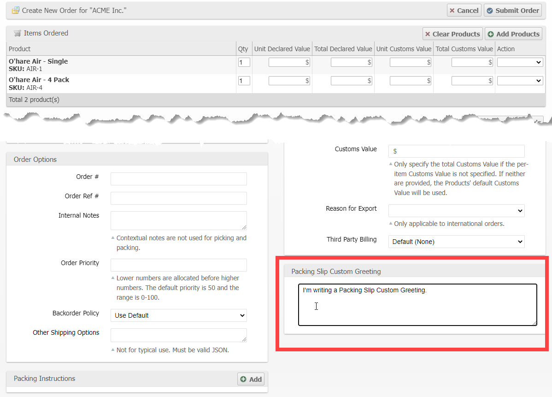The width and height of the screenshot is (552, 397).
Task: Open Action dropdown for O'hare Air - 4 Pack
Action: 520,81
